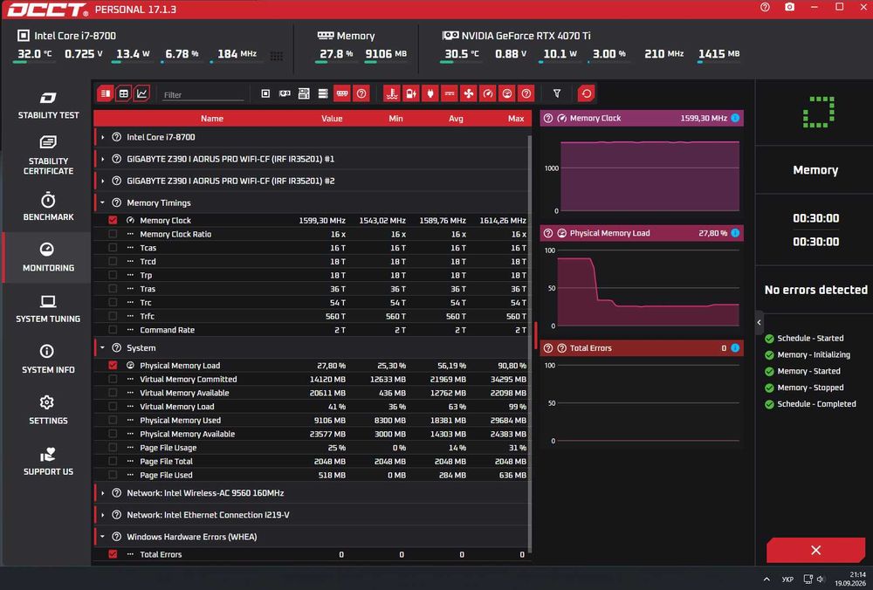The image size is (873, 590).
Task: Take a screenshot with the camera icon
Action: click(789, 7)
